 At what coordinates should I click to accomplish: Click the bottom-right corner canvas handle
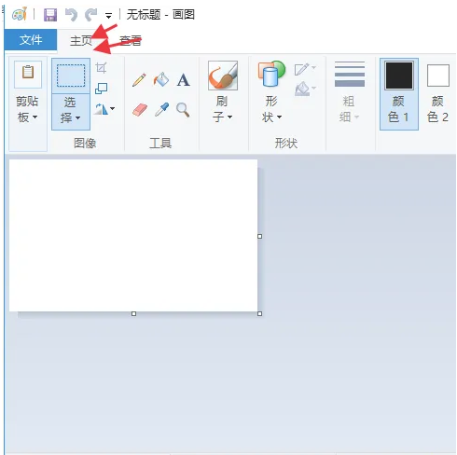click(x=260, y=314)
